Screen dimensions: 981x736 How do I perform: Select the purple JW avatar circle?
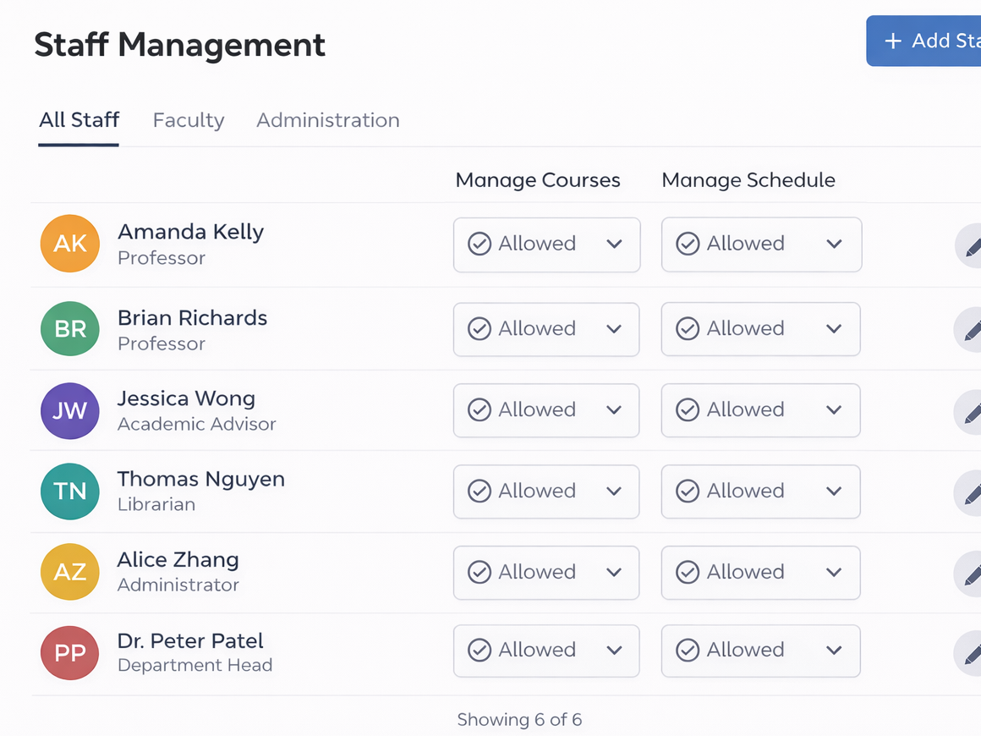(70, 411)
